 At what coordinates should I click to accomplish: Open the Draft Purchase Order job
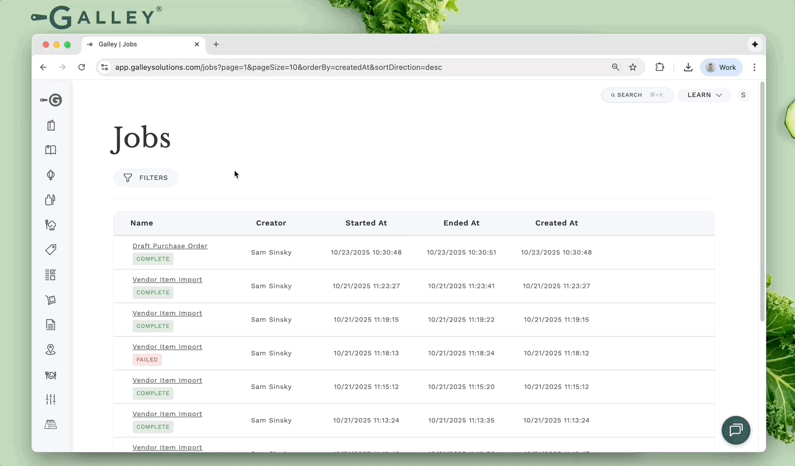point(170,246)
